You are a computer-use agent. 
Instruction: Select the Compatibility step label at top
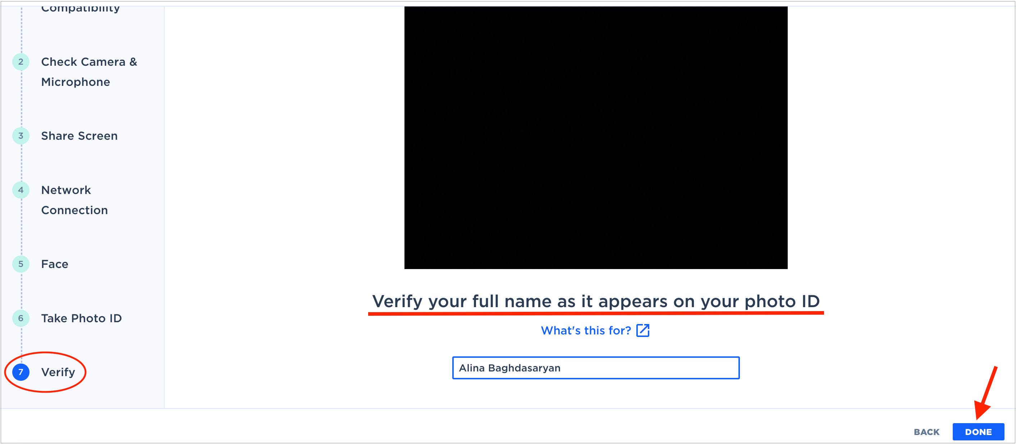81,8
